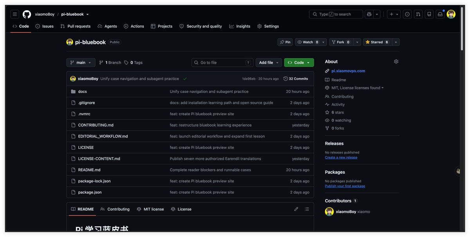
Task: Open Copilot chat icon in header
Action: (x=369, y=14)
